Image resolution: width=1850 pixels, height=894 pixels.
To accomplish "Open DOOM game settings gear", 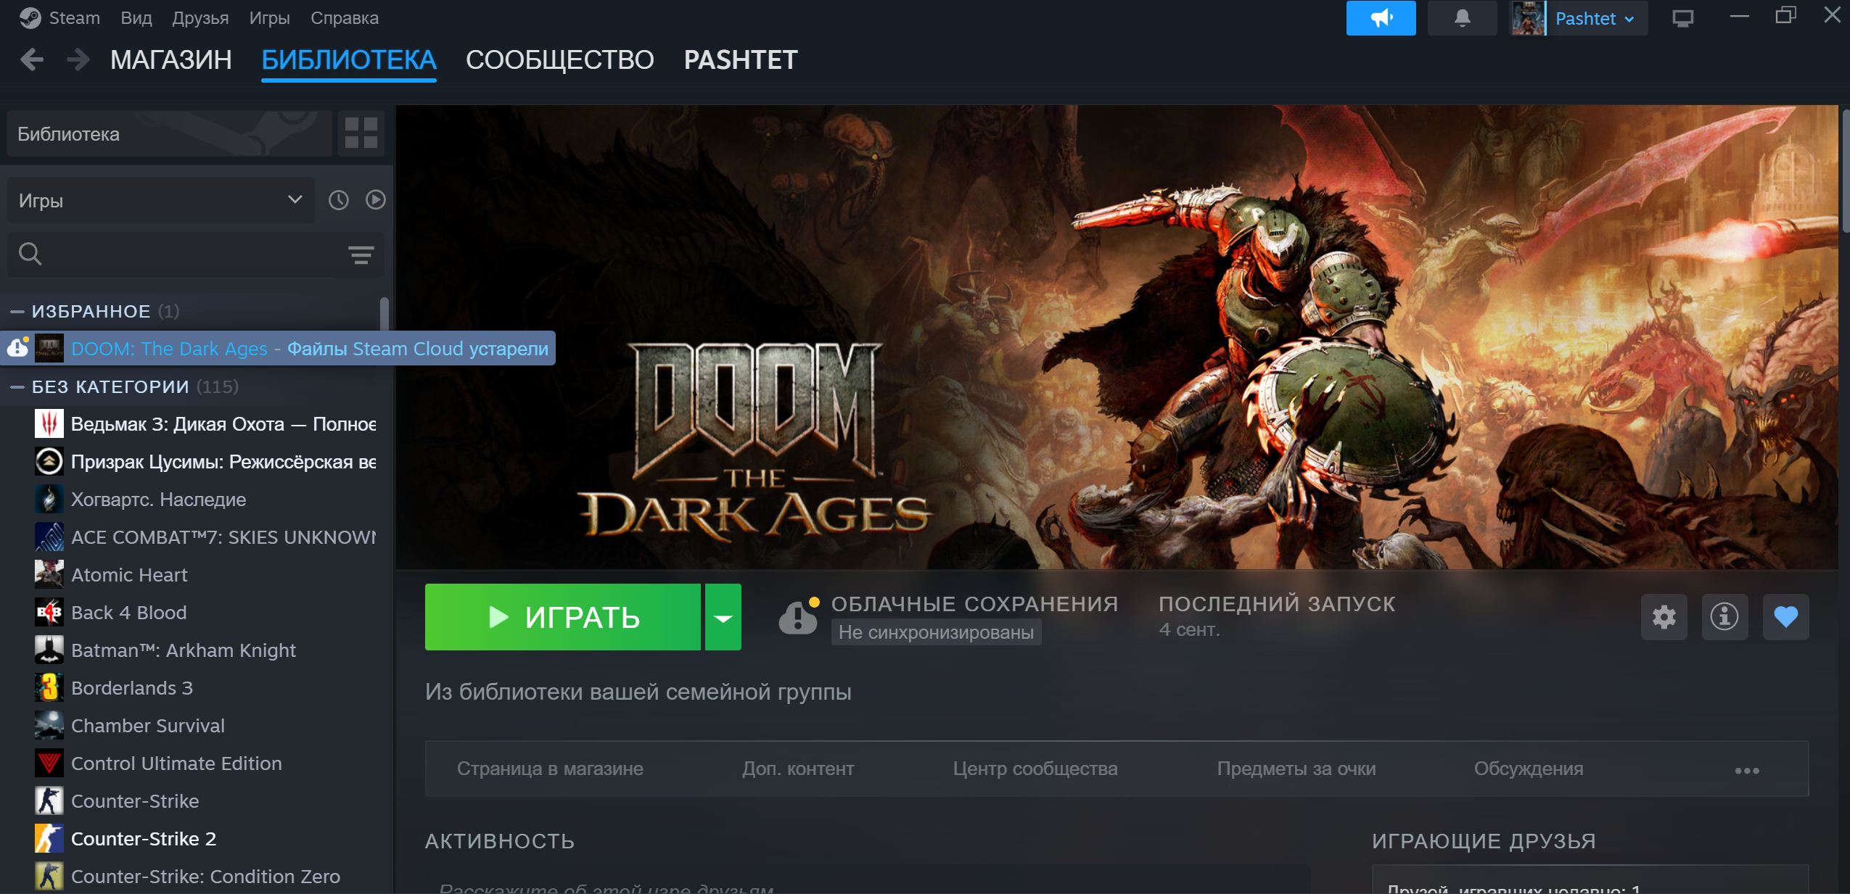I will coord(1664,617).
